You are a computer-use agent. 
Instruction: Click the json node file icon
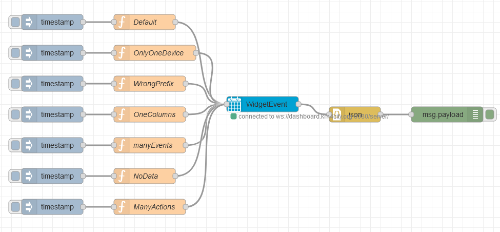click(x=337, y=114)
